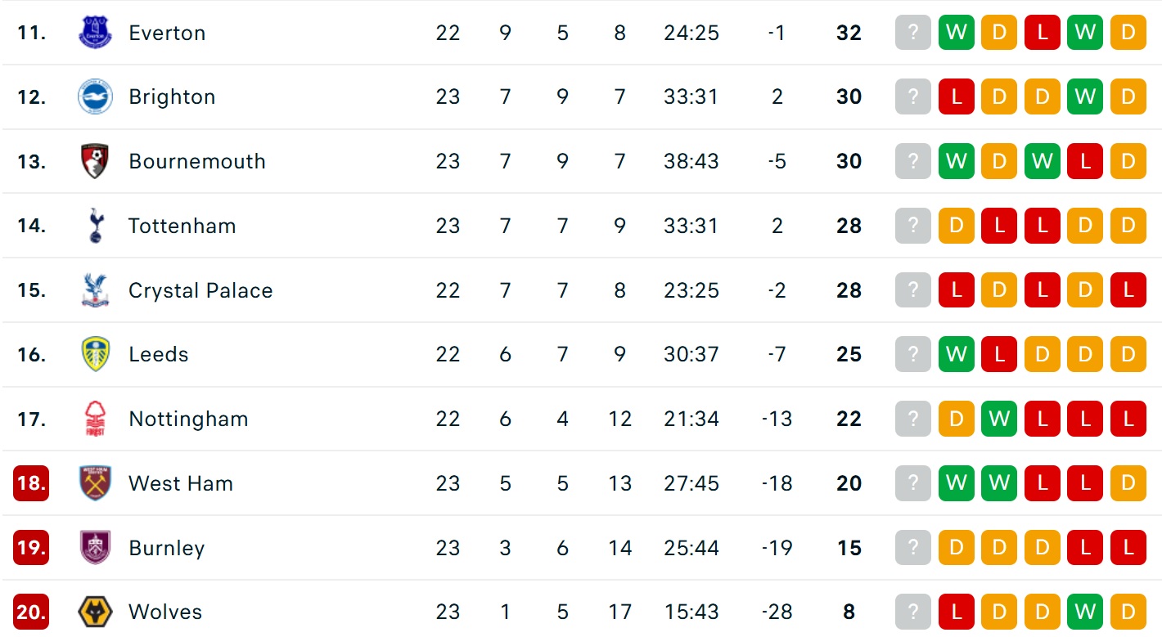Open the Crystal Palace team link

[200, 290]
